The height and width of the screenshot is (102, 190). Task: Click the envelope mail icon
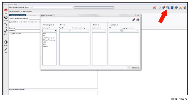[180, 8]
